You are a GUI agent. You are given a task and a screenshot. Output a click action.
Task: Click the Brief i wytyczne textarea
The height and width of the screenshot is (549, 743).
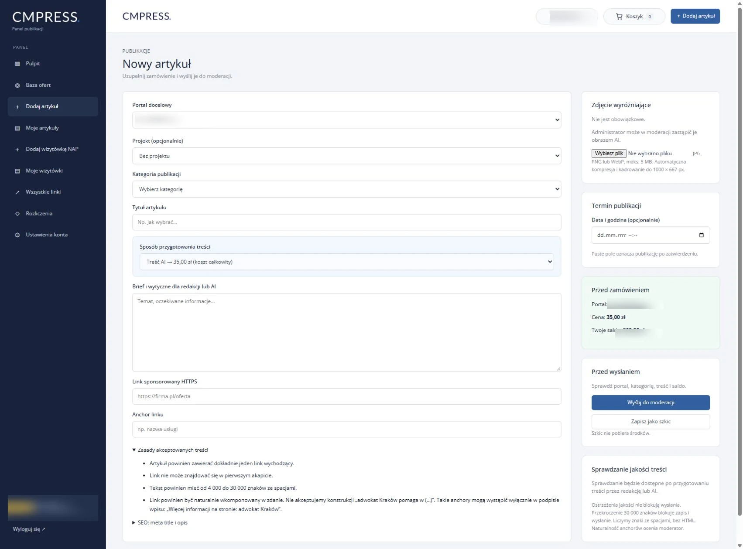pos(346,332)
